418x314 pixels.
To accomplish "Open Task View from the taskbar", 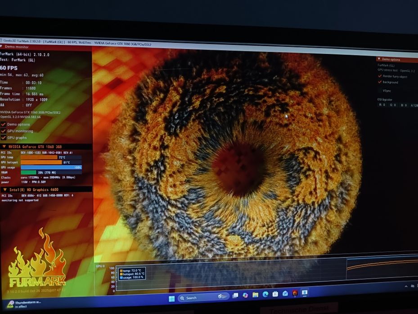I will pyautogui.click(x=235, y=296).
